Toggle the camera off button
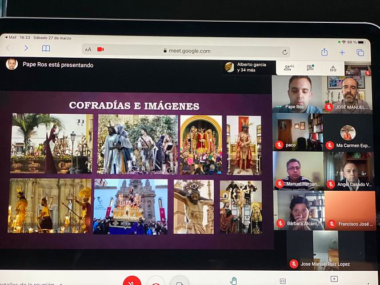 click(x=179, y=282)
